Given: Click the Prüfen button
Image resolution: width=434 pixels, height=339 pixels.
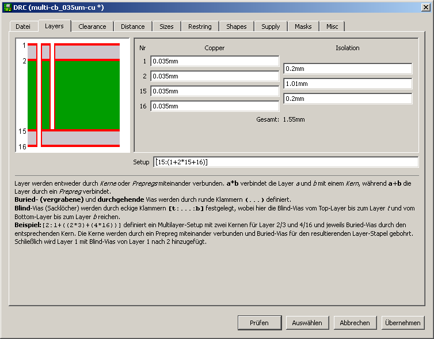Looking at the screenshot, I should click(260, 323).
